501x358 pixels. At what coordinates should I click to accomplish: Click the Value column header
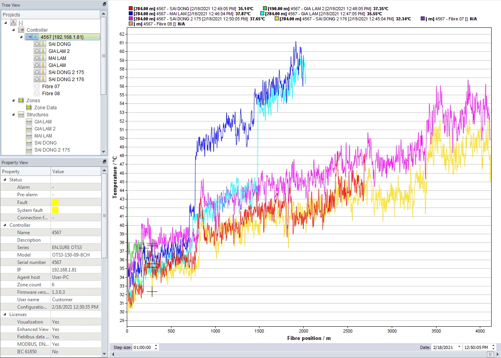(x=76, y=172)
